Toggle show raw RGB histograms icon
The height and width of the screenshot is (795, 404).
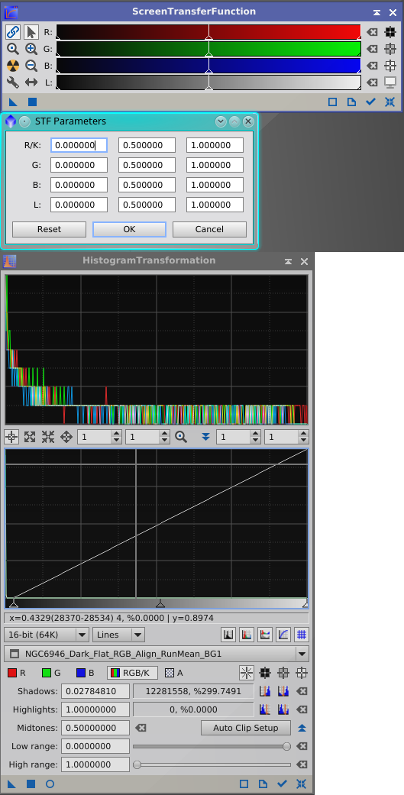click(x=247, y=635)
